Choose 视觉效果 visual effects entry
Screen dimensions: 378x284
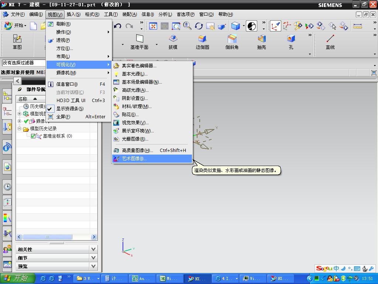coord(152,123)
